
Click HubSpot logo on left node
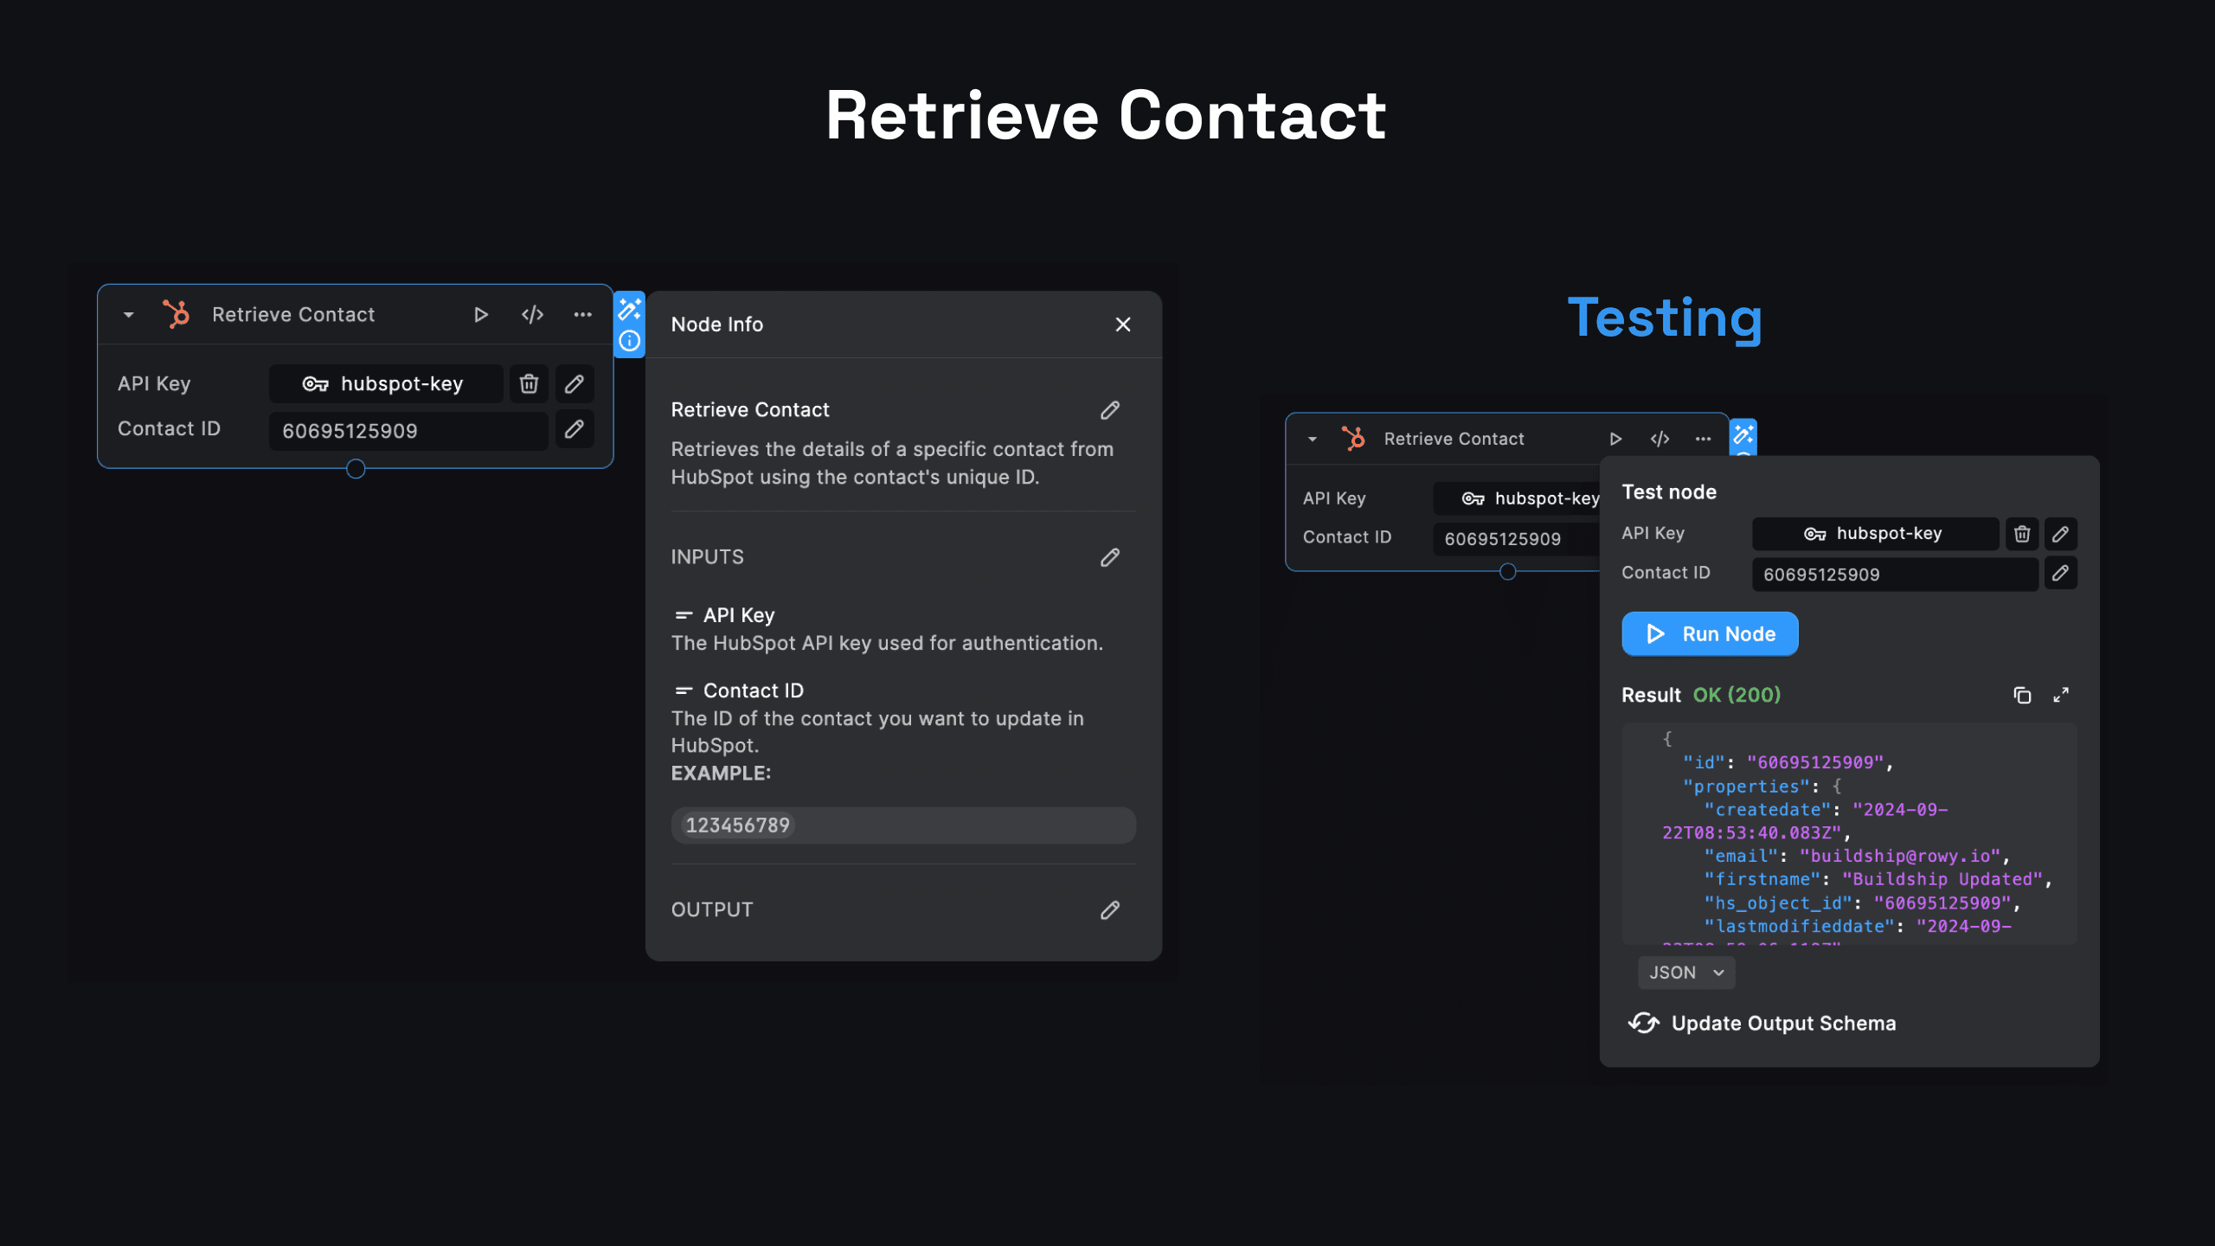pos(177,314)
